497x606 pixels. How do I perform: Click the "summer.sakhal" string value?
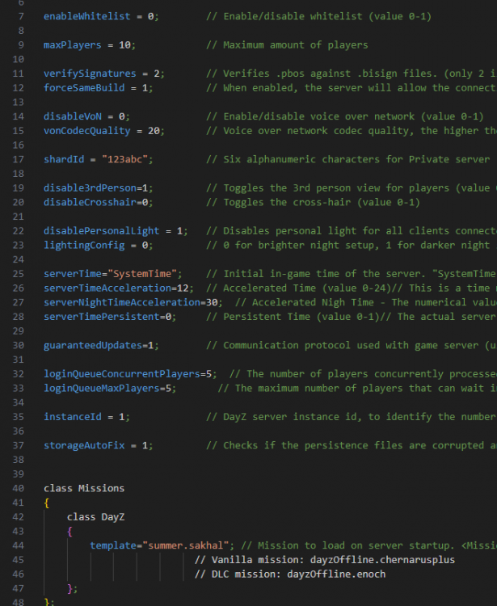[186, 545]
